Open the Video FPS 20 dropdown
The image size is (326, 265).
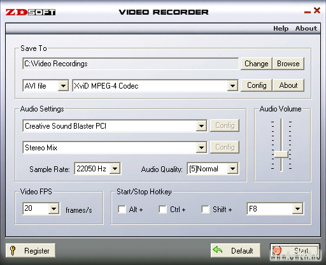(x=41, y=208)
